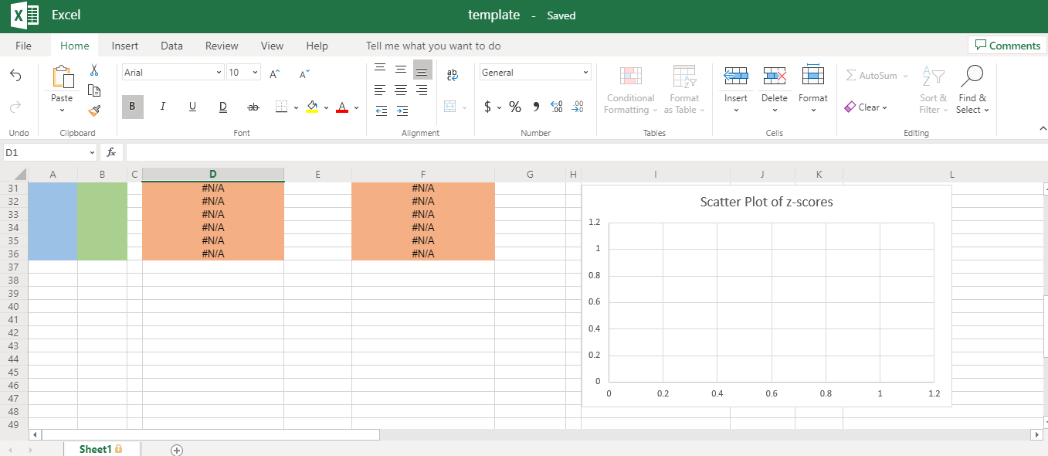The height and width of the screenshot is (456, 1048).
Task: Click the Percent Style icon
Action: click(x=515, y=107)
